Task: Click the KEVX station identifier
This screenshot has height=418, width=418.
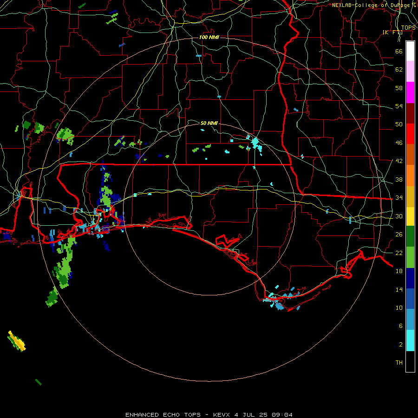Action: (221, 415)
